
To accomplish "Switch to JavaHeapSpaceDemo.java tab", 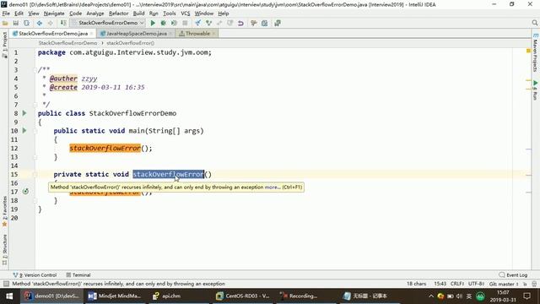I will pyautogui.click(x=137, y=34).
